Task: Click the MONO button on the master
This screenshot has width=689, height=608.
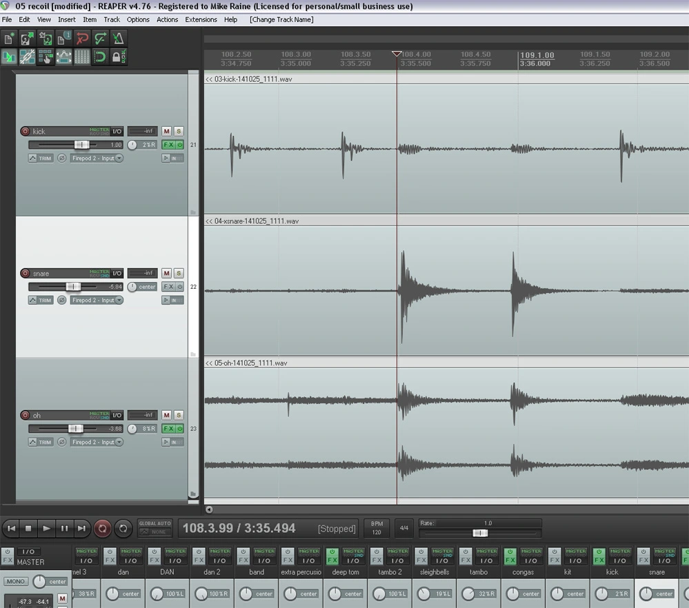Action: click(x=15, y=581)
